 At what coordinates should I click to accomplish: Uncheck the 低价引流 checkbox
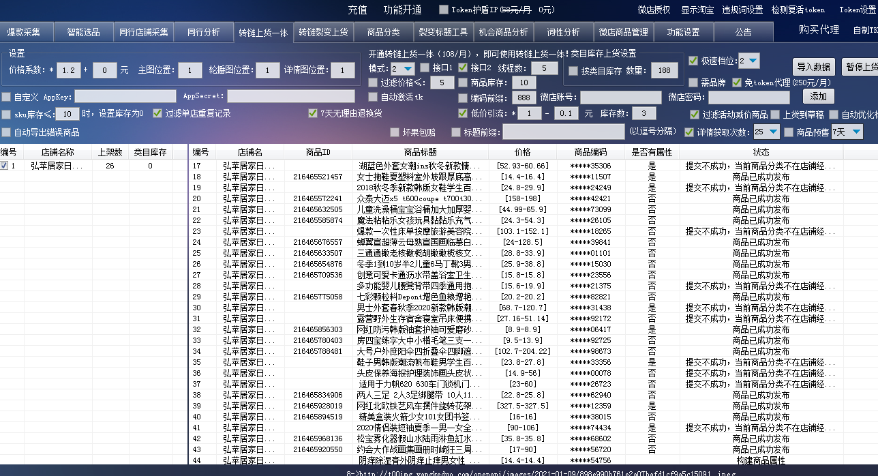point(462,113)
